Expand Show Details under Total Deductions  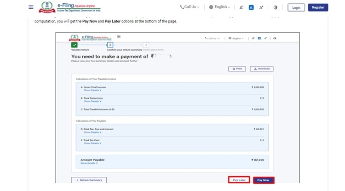click(92, 101)
